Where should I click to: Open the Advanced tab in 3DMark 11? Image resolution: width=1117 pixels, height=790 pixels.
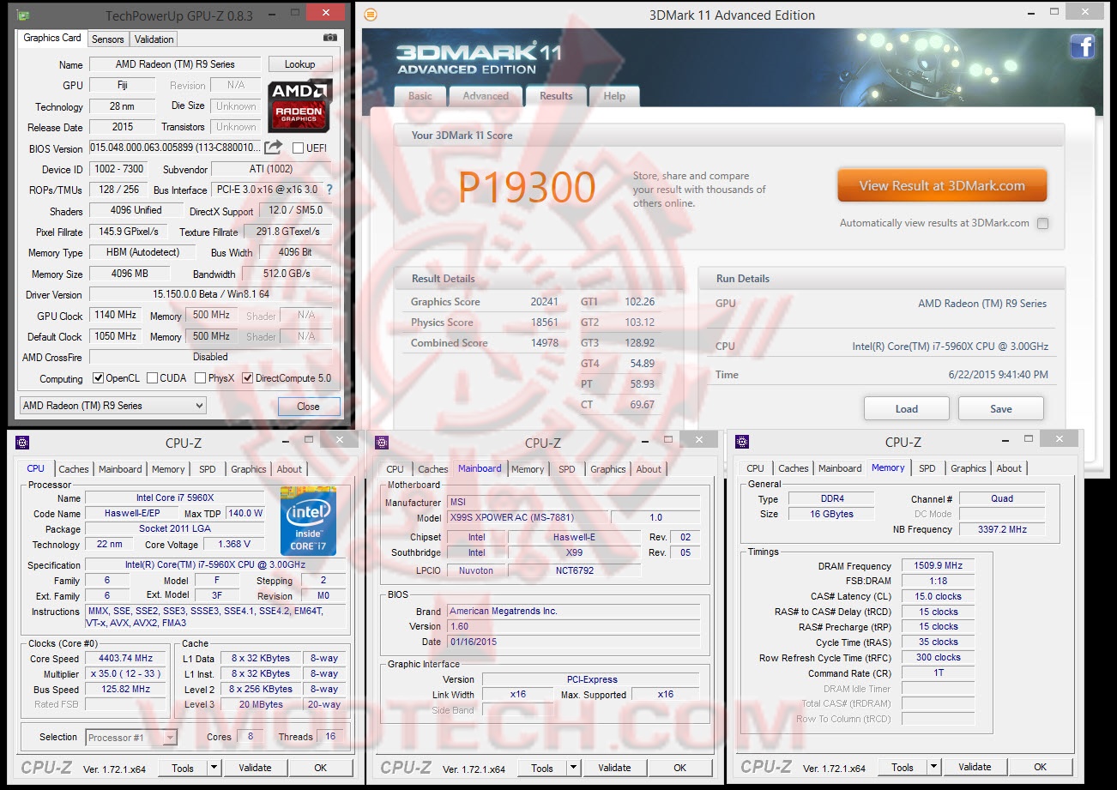pos(486,96)
